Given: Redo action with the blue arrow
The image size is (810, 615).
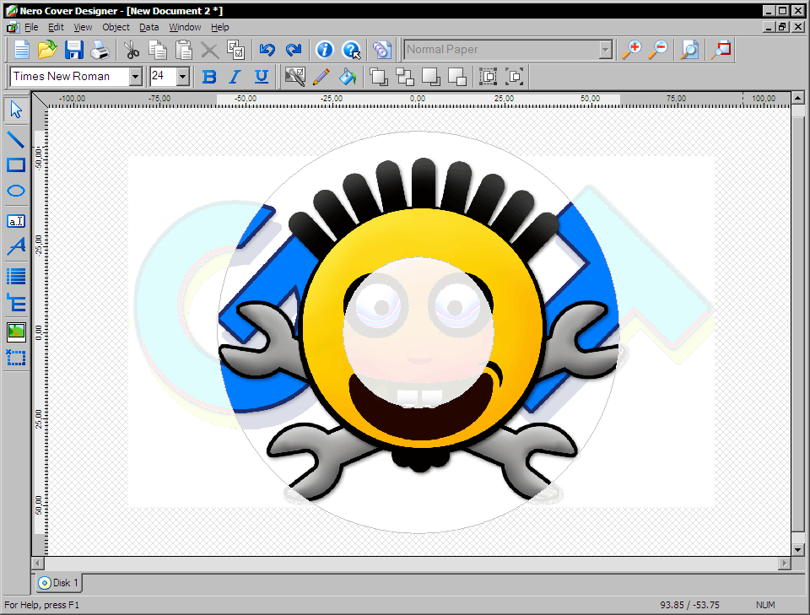Looking at the screenshot, I should click(x=294, y=50).
